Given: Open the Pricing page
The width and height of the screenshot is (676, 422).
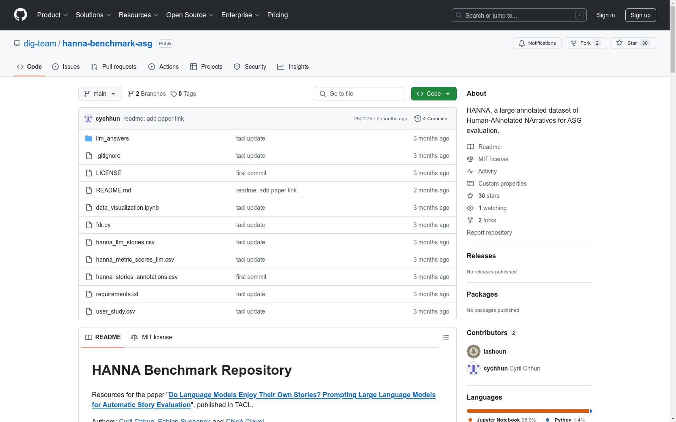Looking at the screenshot, I should click(278, 15).
